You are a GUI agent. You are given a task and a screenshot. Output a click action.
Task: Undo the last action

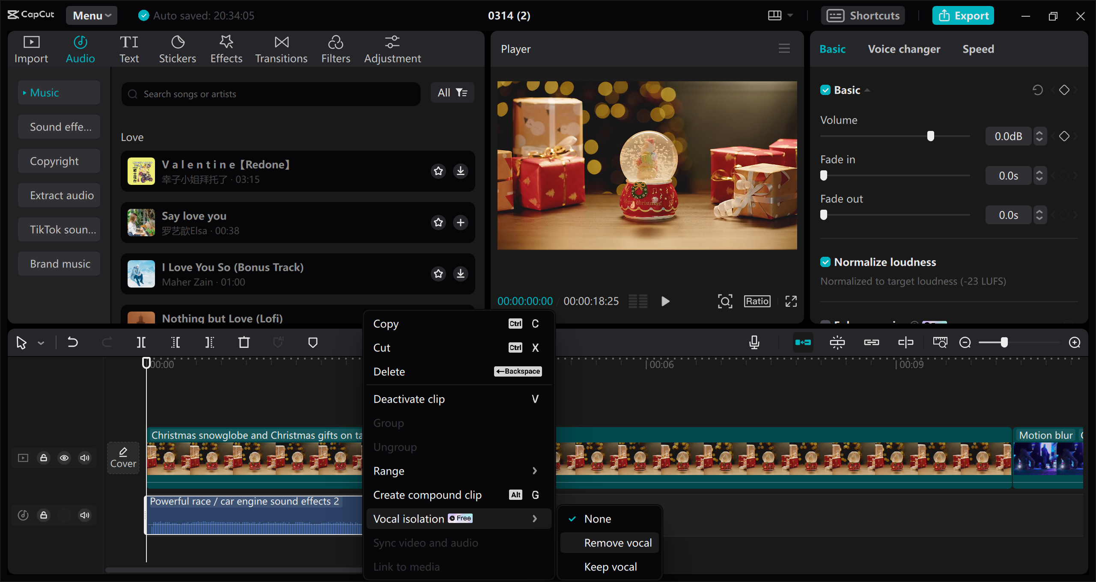tap(73, 342)
